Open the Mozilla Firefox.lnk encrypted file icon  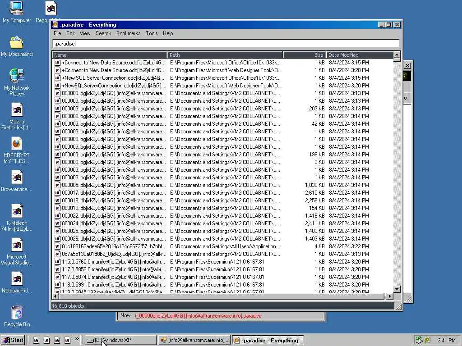click(17, 116)
